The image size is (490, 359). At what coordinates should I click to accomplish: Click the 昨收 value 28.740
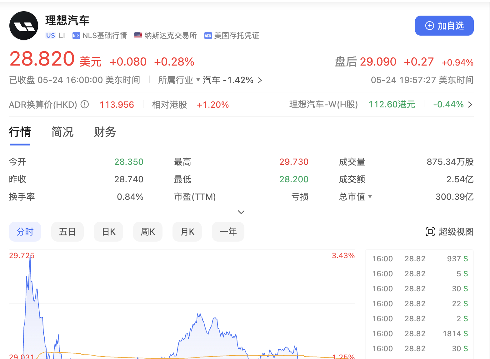coord(129,179)
